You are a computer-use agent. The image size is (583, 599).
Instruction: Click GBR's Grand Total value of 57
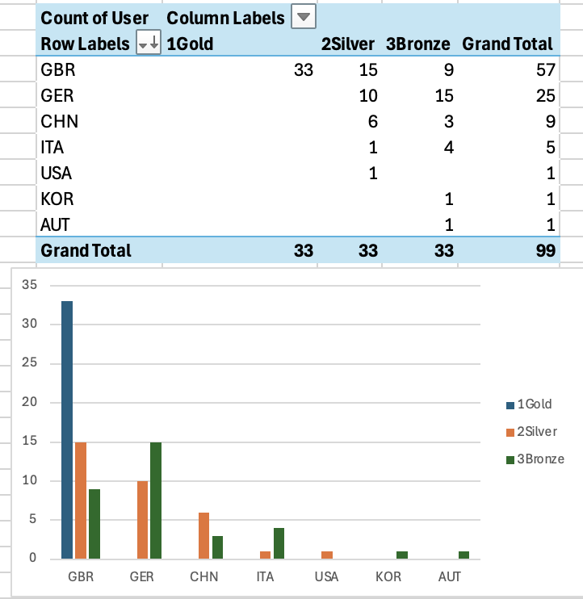546,70
